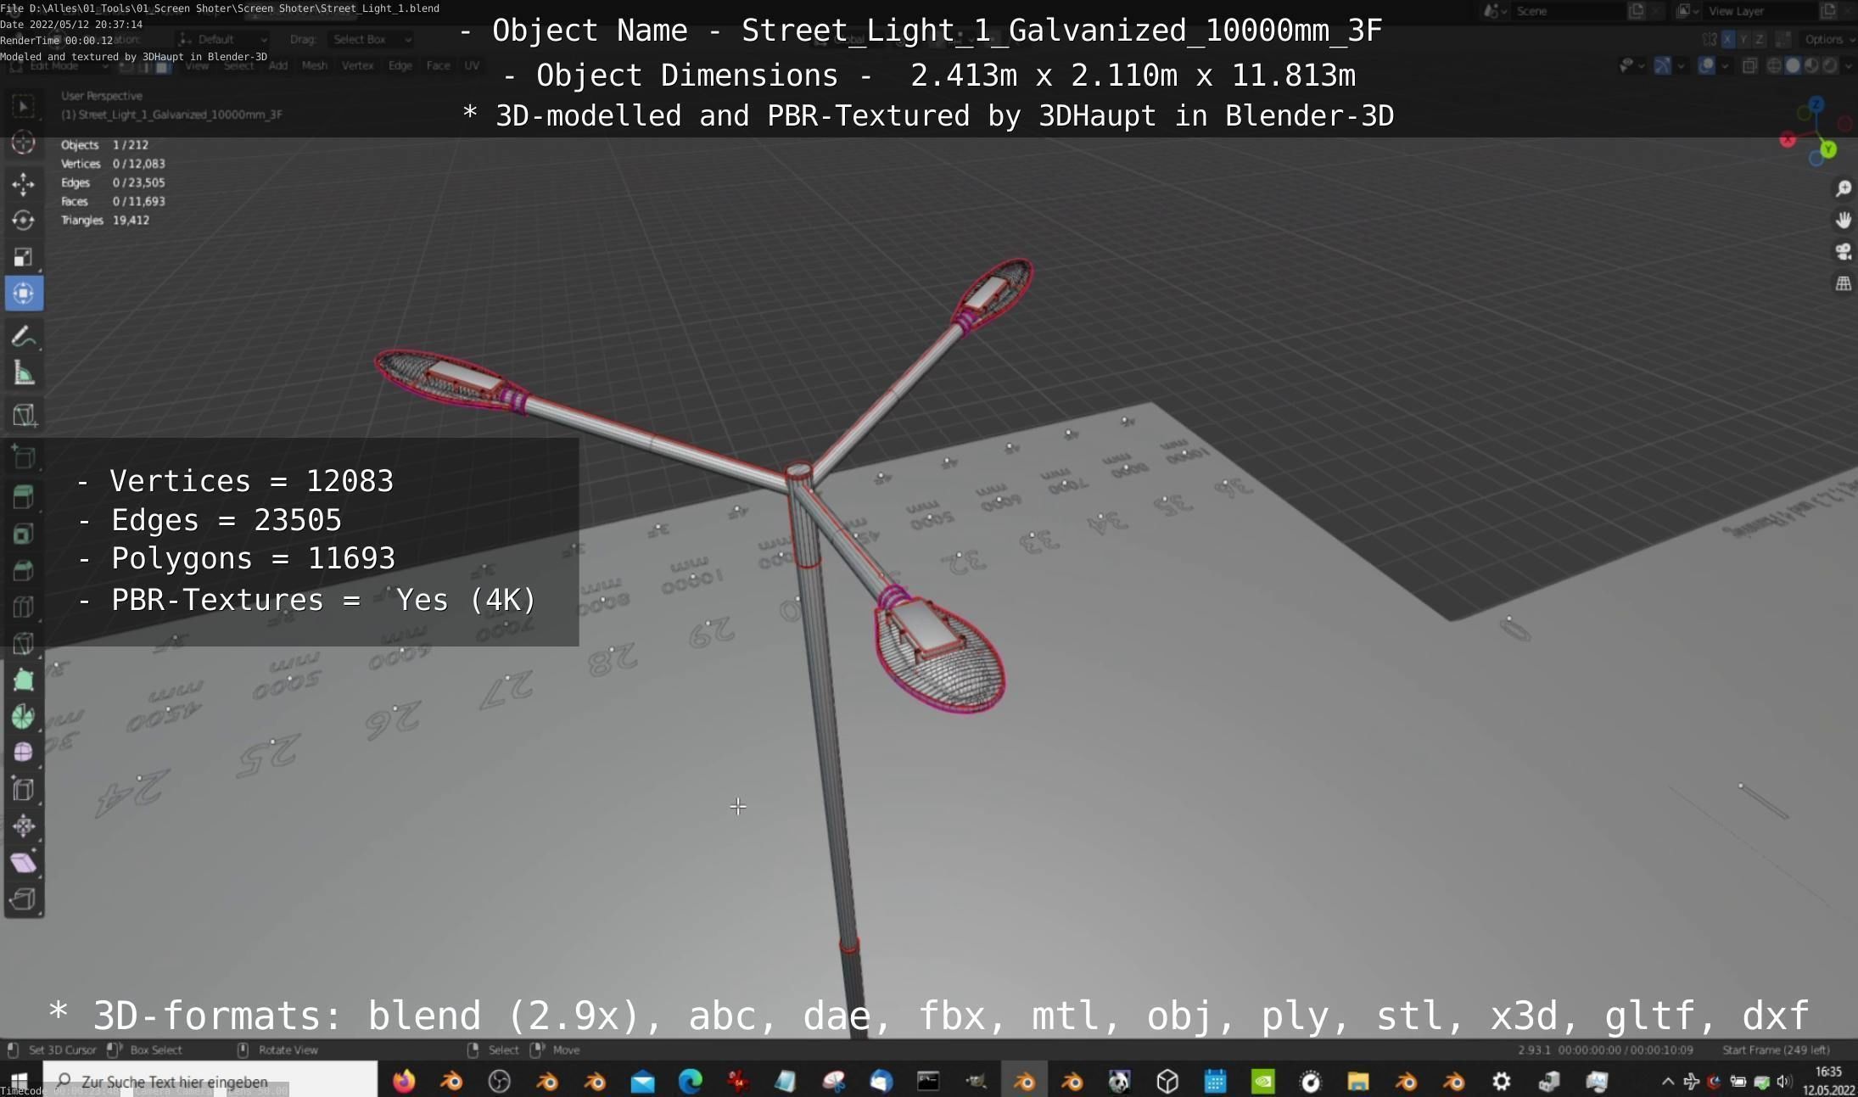1858x1097 pixels.
Task: Toggle mirror X axis
Action: click(1727, 40)
